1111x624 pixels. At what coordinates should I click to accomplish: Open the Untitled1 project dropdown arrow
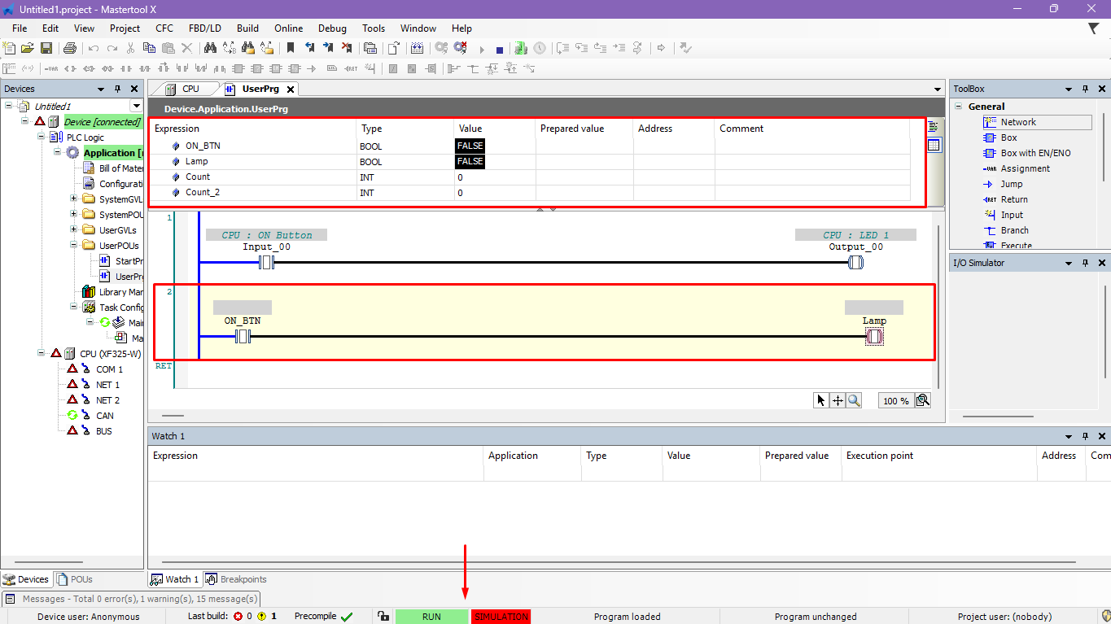point(136,106)
